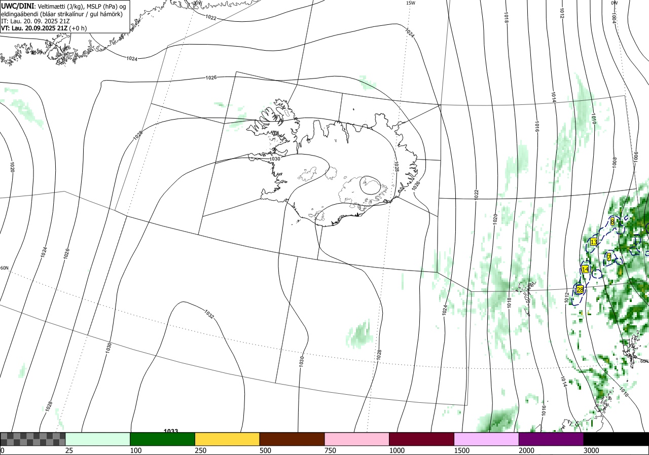Click the lavender 1500–2000 legend swatch
649x455 pixels.
[487, 439]
